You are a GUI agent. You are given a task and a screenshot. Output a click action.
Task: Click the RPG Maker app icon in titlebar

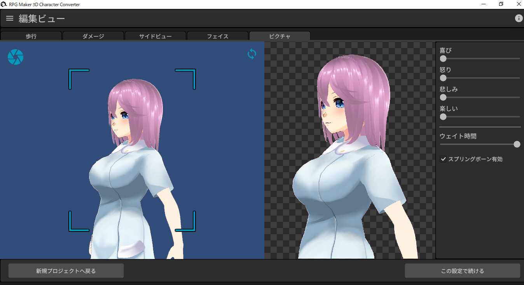[4, 4]
